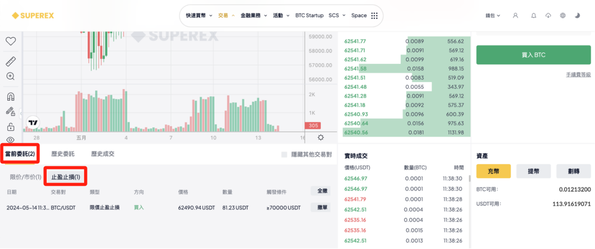Open user account profile icon
The height and width of the screenshot is (249, 595).
515,15
